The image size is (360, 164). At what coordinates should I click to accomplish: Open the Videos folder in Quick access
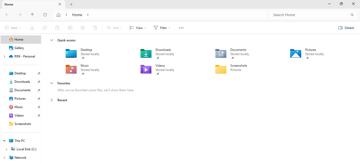coord(146,69)
